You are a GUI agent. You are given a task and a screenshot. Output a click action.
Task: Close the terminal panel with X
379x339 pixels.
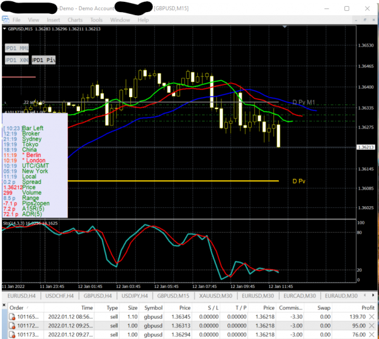pos(4,305)
